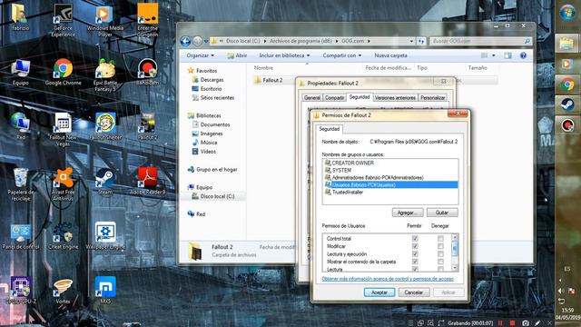Toggle Permitir checkbox for Modificar

(x=415, y=246)
